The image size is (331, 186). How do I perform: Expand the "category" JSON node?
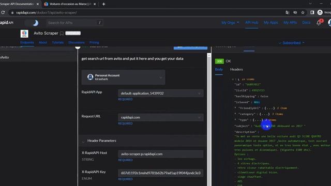click(x=235, y=114)
